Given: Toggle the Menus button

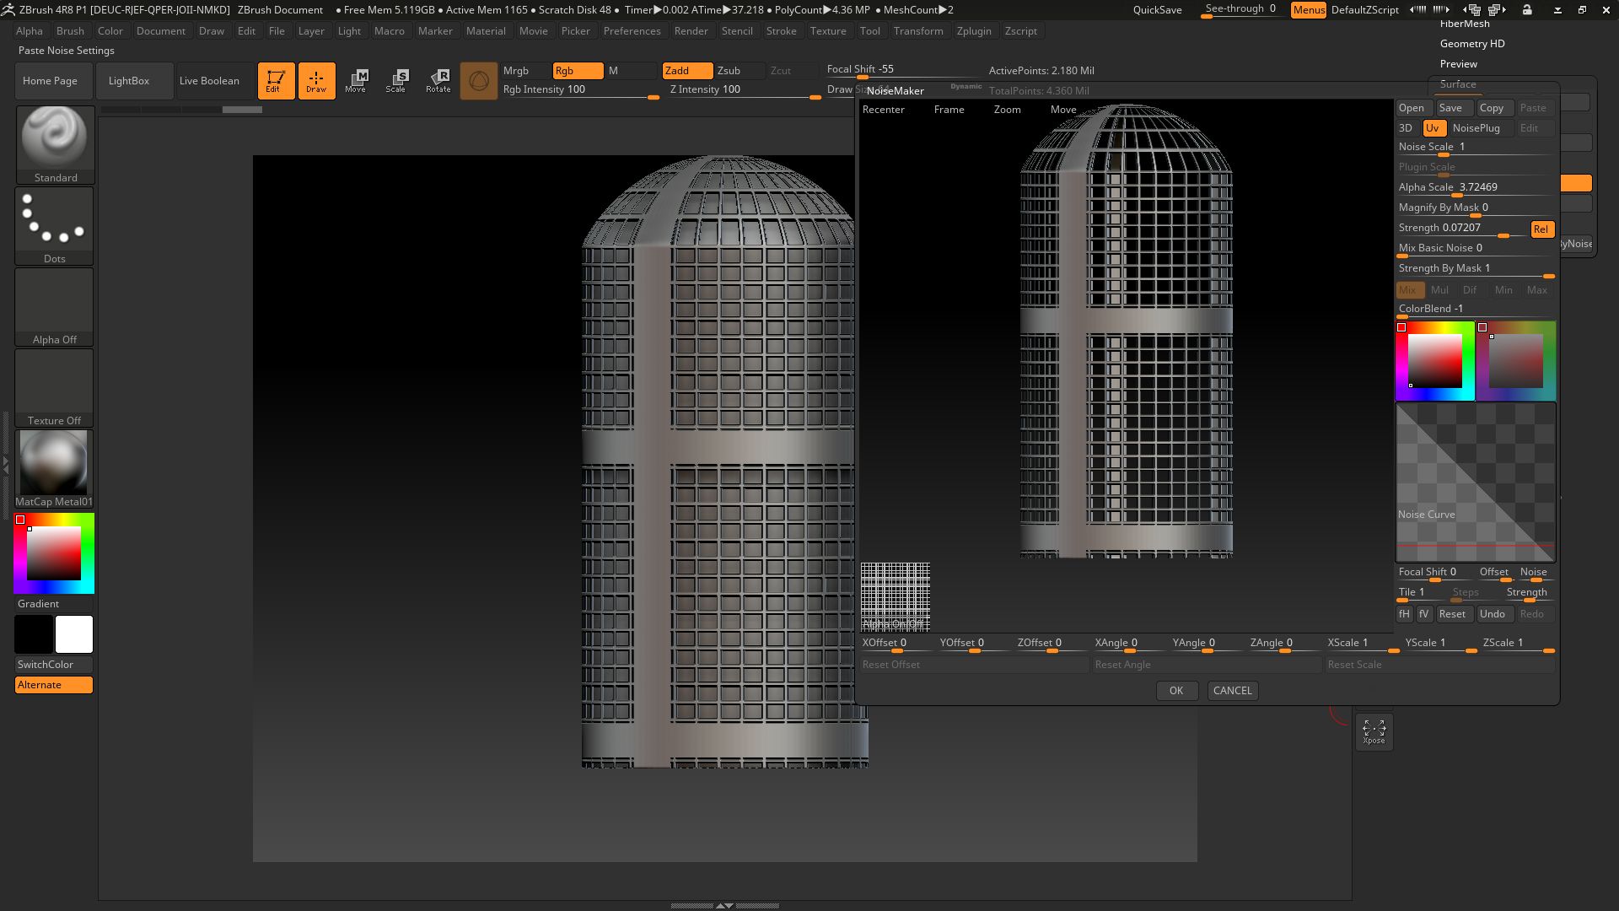Looking at the screenshot, I should point(1309,9).
